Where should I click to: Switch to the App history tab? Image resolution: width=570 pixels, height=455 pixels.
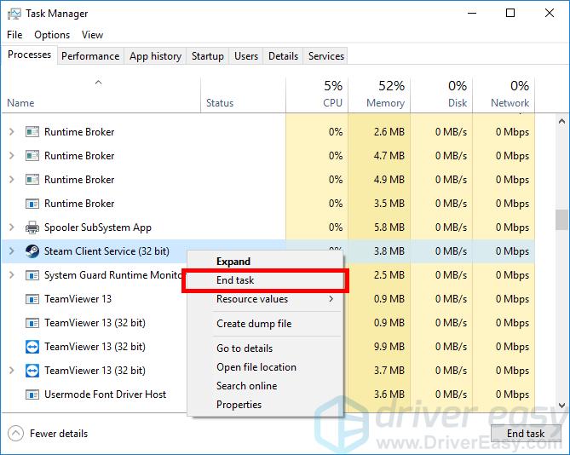[155, 56]
